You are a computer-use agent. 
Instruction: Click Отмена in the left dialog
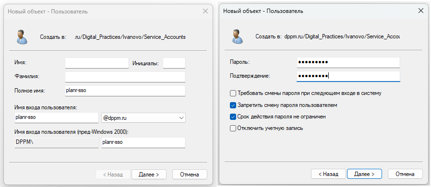point(190,175)
